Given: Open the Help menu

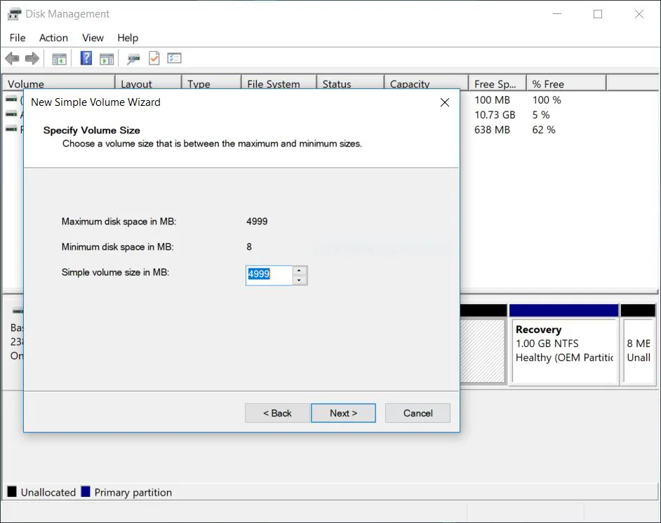Looking at the screenshot, I should (128, 38).
